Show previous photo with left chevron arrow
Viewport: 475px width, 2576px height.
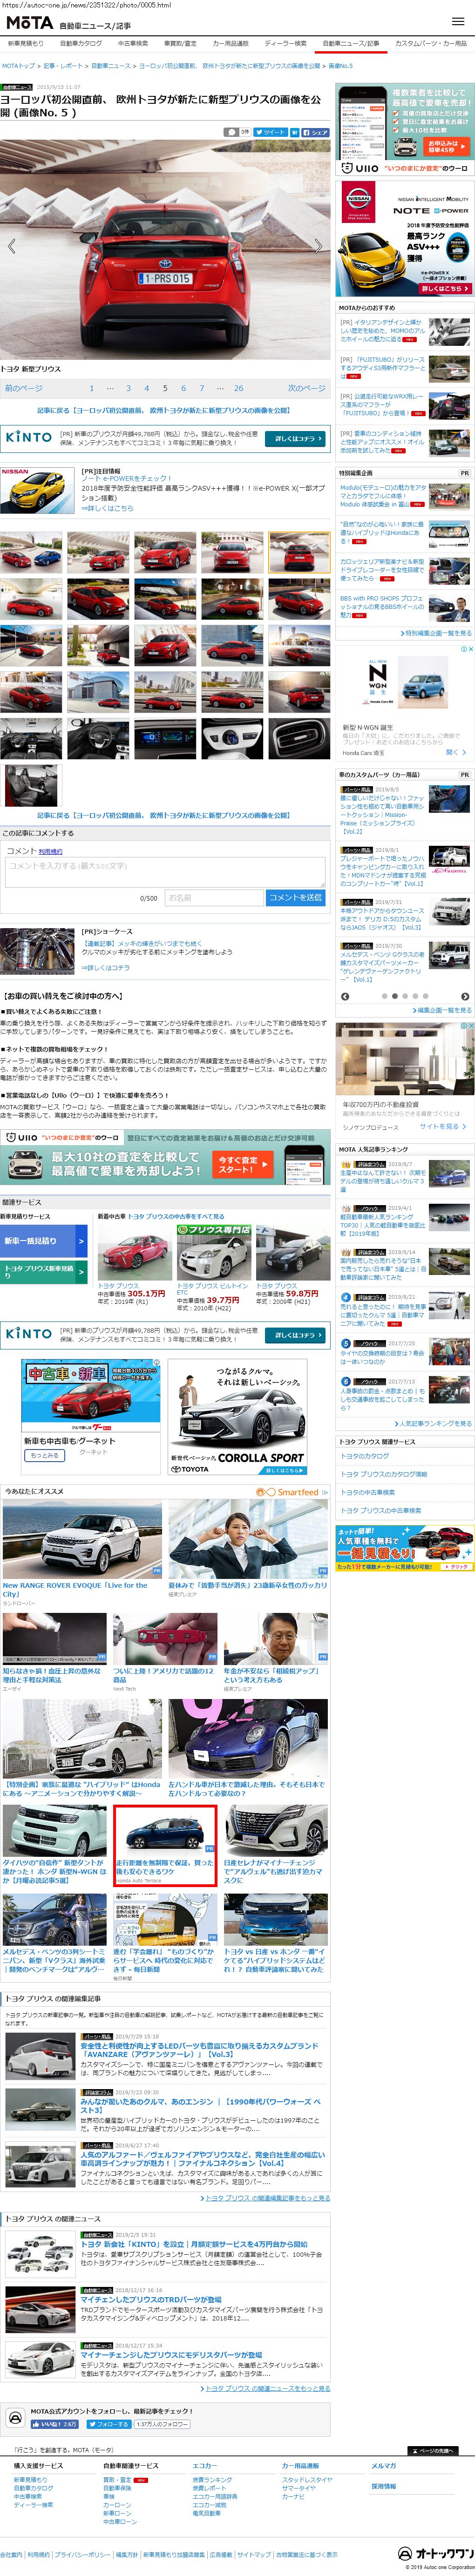point(12,246)
